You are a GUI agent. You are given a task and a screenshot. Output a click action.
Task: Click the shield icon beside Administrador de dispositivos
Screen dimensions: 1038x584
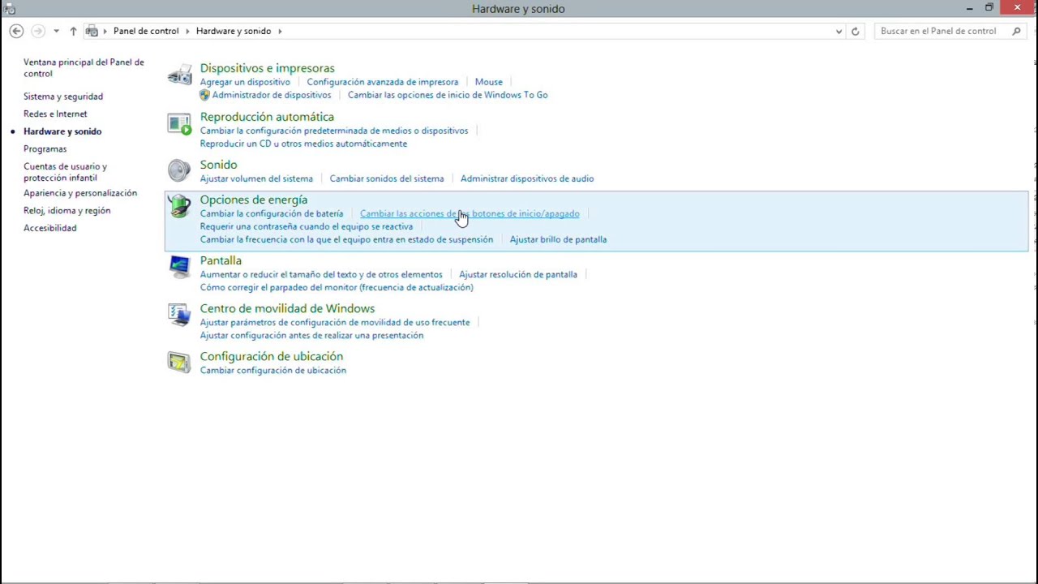pyautogui.click(x=205, y=95)
